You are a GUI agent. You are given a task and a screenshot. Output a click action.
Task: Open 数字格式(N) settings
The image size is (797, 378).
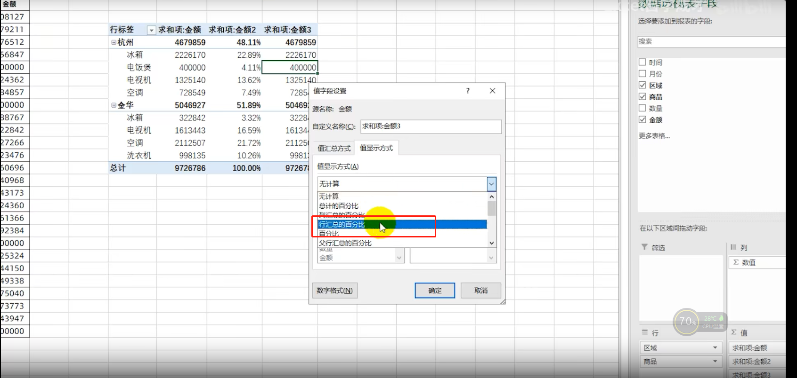point(335,291)
